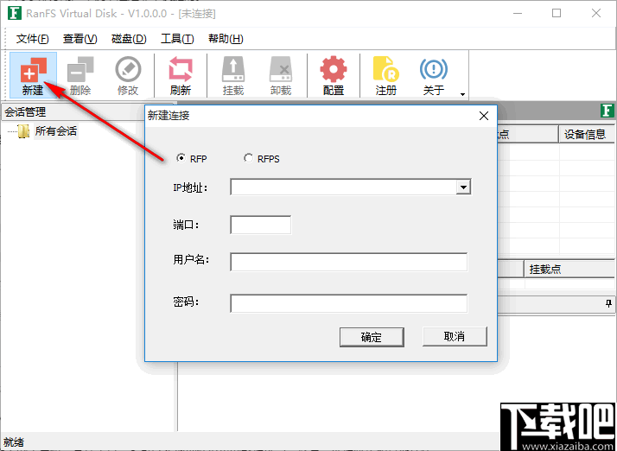Image resolution: width=617 pixels, height=451 pixels.
Task: Focus the 端口 port input field
Action: [x=260, y=225]
